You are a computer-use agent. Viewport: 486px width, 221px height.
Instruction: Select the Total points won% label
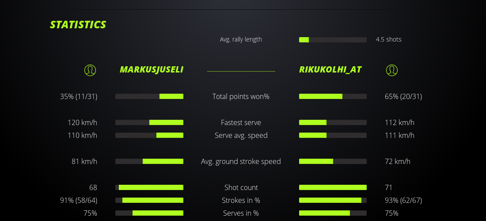click(x=241, y=96)
